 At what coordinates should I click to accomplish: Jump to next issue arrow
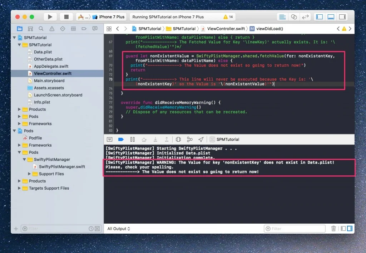click(350, 29)
